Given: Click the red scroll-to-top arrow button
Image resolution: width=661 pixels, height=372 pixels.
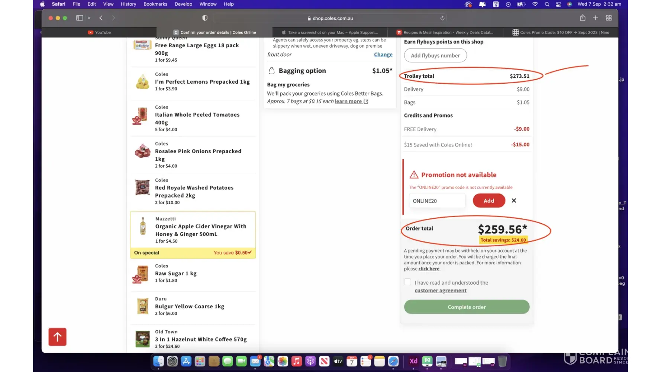Looking at the screenshot, I should pyautogui.click(x=57, y=337).
